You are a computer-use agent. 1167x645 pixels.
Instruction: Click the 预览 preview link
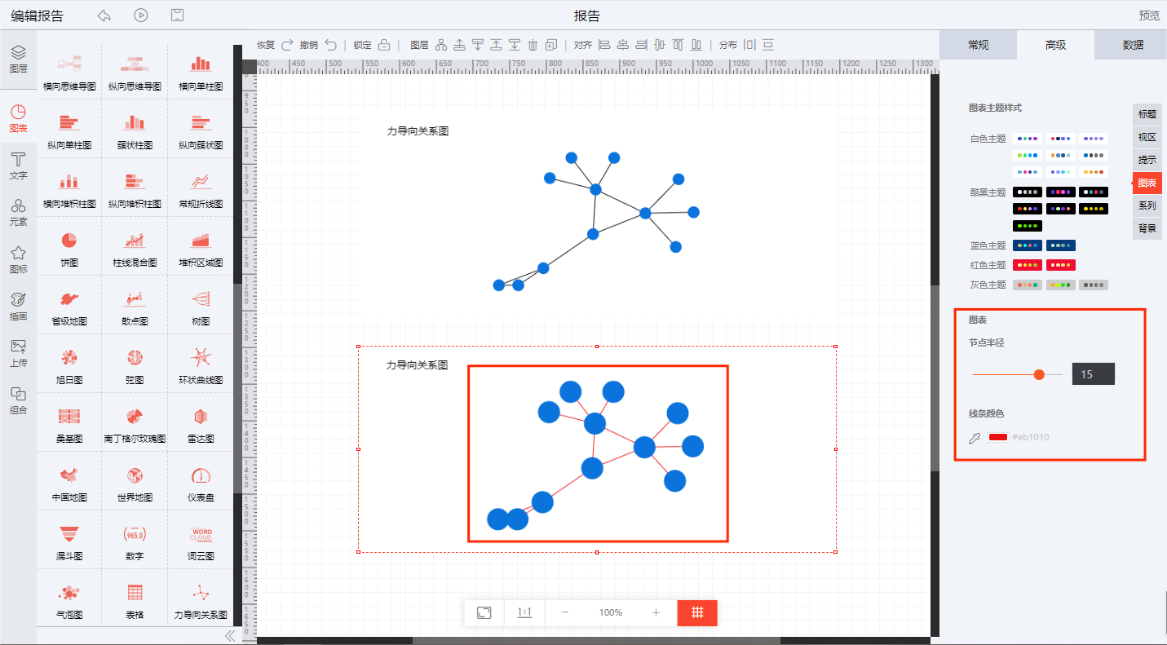pyautogui.click(x=1149, y=15)
